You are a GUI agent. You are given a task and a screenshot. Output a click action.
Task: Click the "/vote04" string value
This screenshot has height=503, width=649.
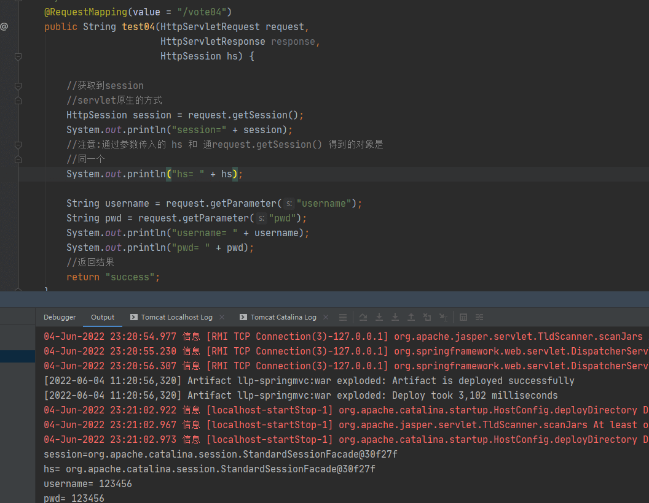(x=202, y=12)
